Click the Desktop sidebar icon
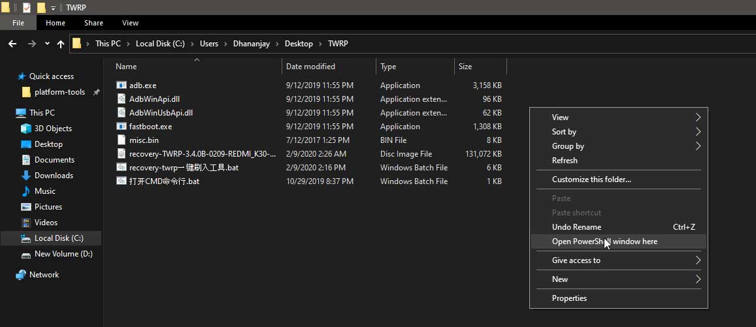The image size is (756, 327). click(26, 144)
